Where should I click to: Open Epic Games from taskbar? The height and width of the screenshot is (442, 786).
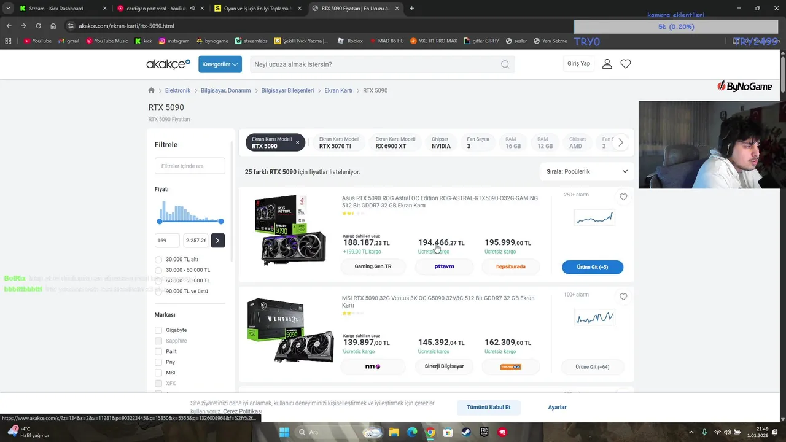click(484, 432)
